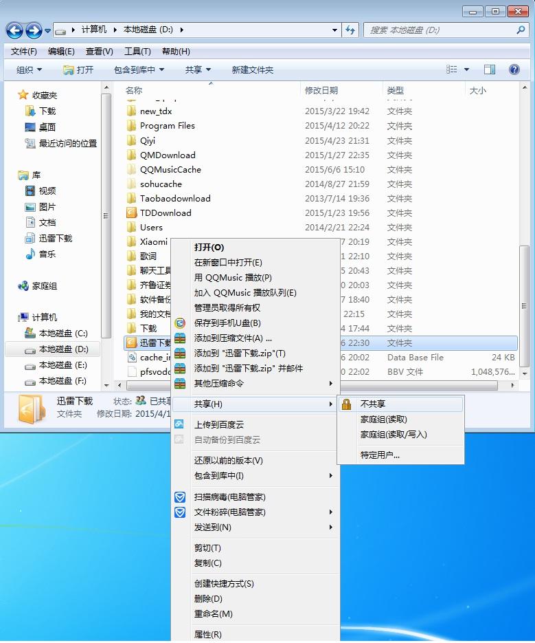Open the 文件(F) menu
Screen dimensions: 535x643
24,52
